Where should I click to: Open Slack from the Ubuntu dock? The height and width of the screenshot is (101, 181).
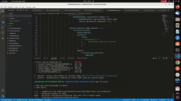point(177,75)
